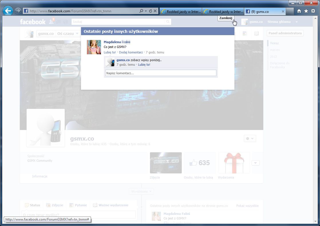
Task: Open Magdalena's profile name link
Action: 112,42
